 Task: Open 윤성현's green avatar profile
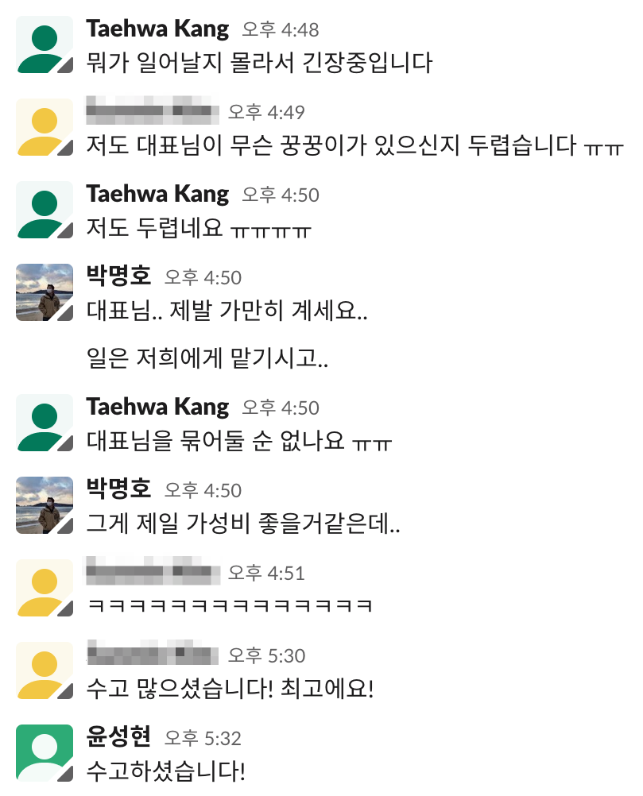tap(45, 753)
